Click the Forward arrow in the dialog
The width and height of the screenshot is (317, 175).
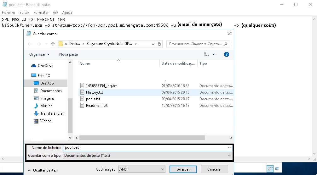click(x=39, y=44)
